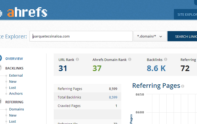The height and width of the screenshot is (124, 197).
Task: Click the 8.6 K Backlinks value
Action: 156,68
